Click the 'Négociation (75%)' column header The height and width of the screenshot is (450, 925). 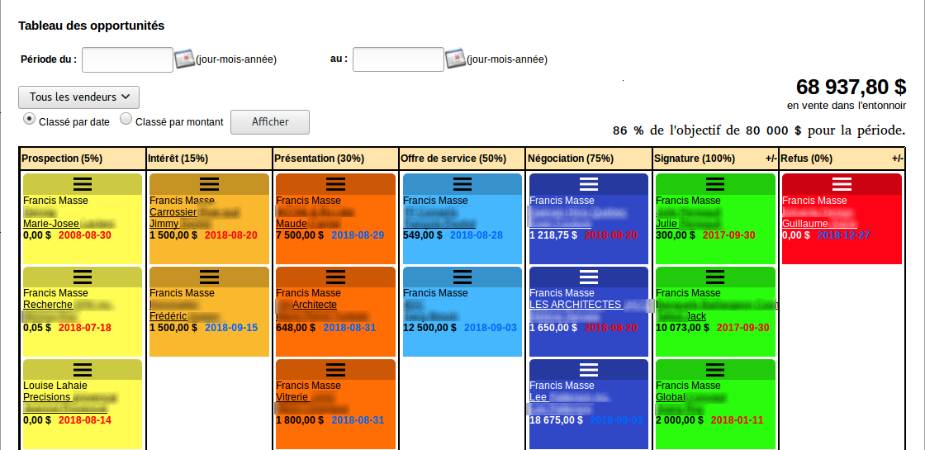pyautogui.click(x=571, y=159)
